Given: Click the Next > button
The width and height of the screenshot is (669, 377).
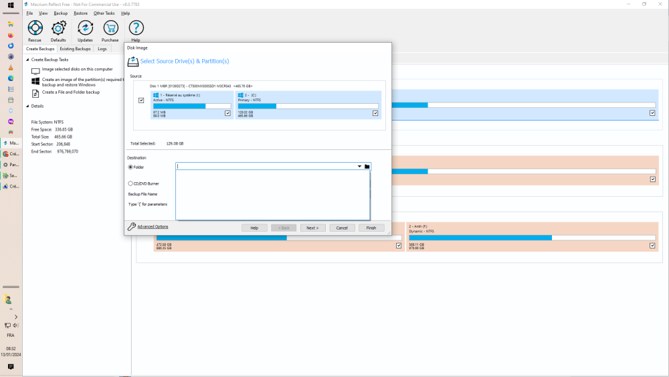Looking at the screenshot, I should click(312, 228).
